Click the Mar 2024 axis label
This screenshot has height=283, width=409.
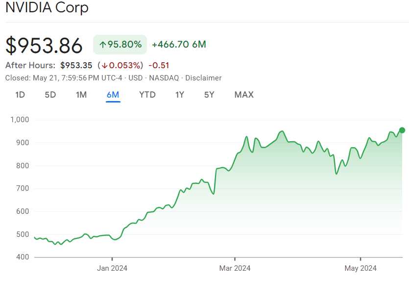tap(235, 268)
